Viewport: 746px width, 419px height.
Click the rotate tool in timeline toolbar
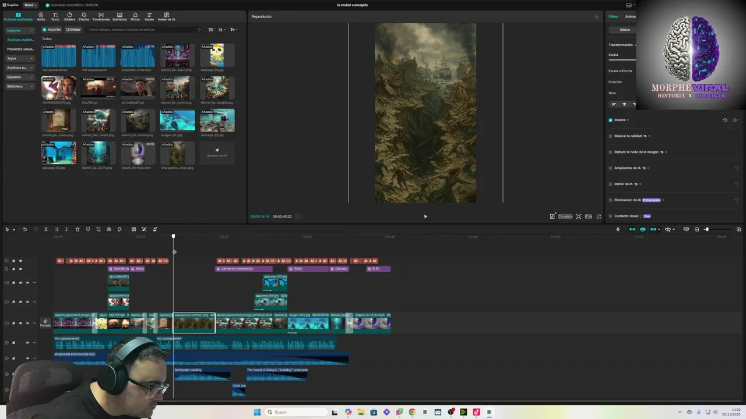coord(119,229)
